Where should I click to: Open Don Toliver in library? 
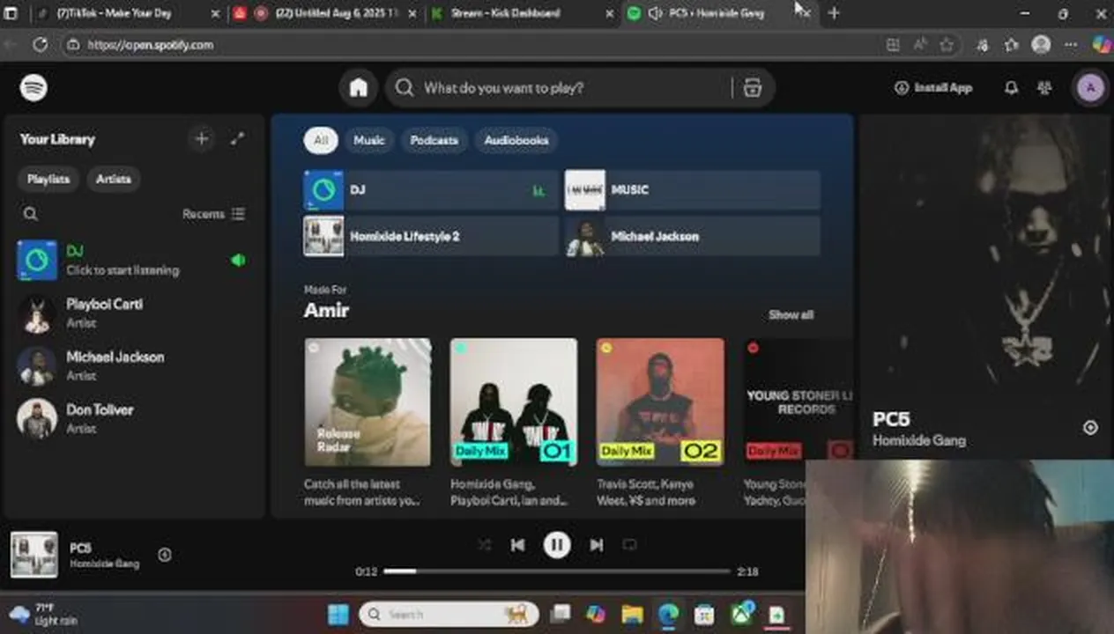coord(134,419)
